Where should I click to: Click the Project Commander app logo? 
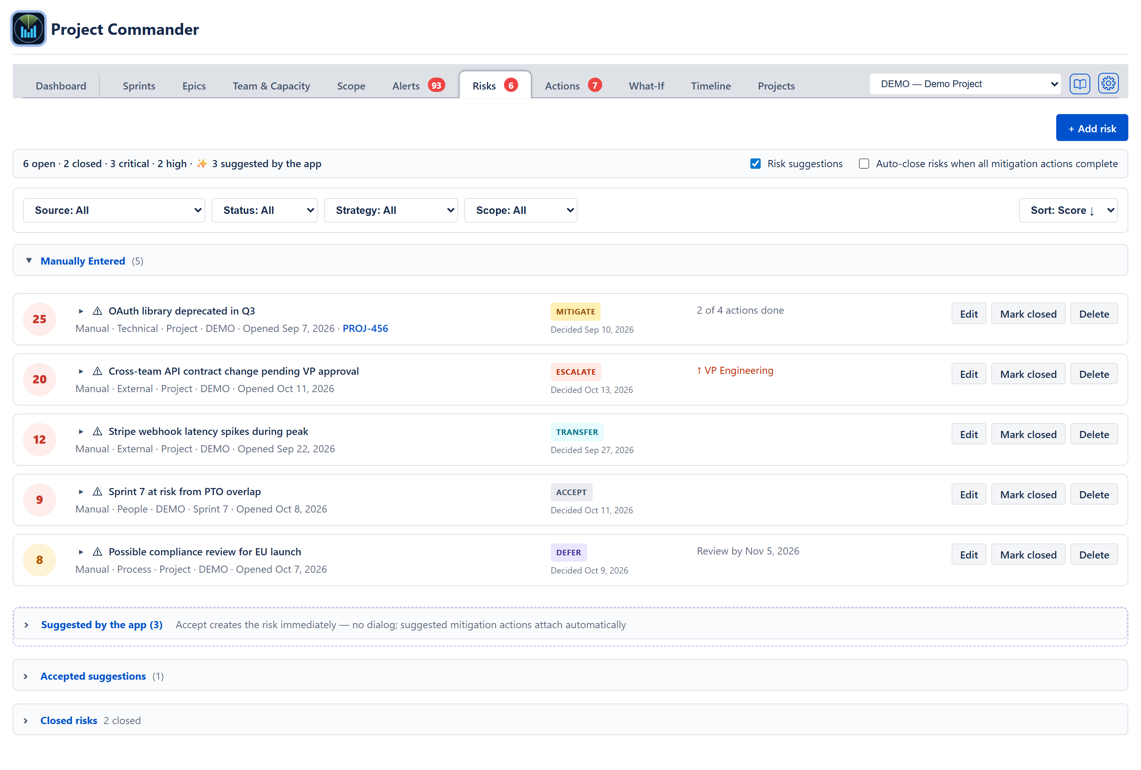pos(29,29)
